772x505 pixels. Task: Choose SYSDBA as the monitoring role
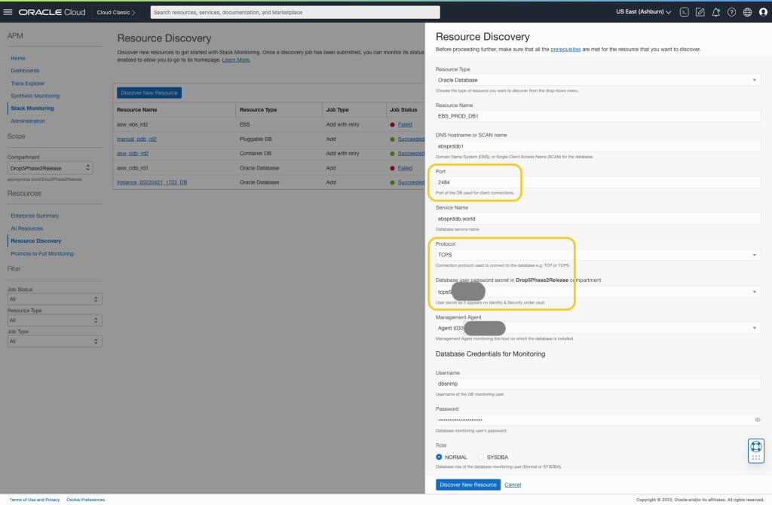[x=480, y=457]
